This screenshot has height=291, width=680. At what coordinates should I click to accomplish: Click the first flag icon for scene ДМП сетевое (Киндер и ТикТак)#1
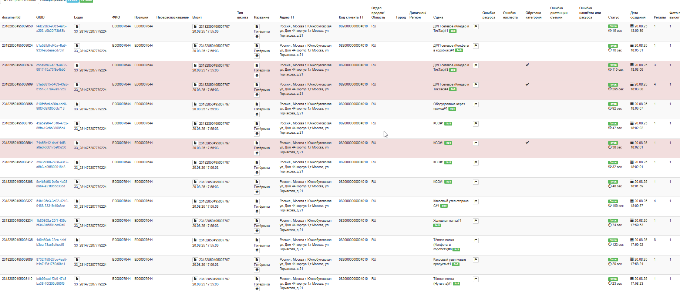[476, 26]
